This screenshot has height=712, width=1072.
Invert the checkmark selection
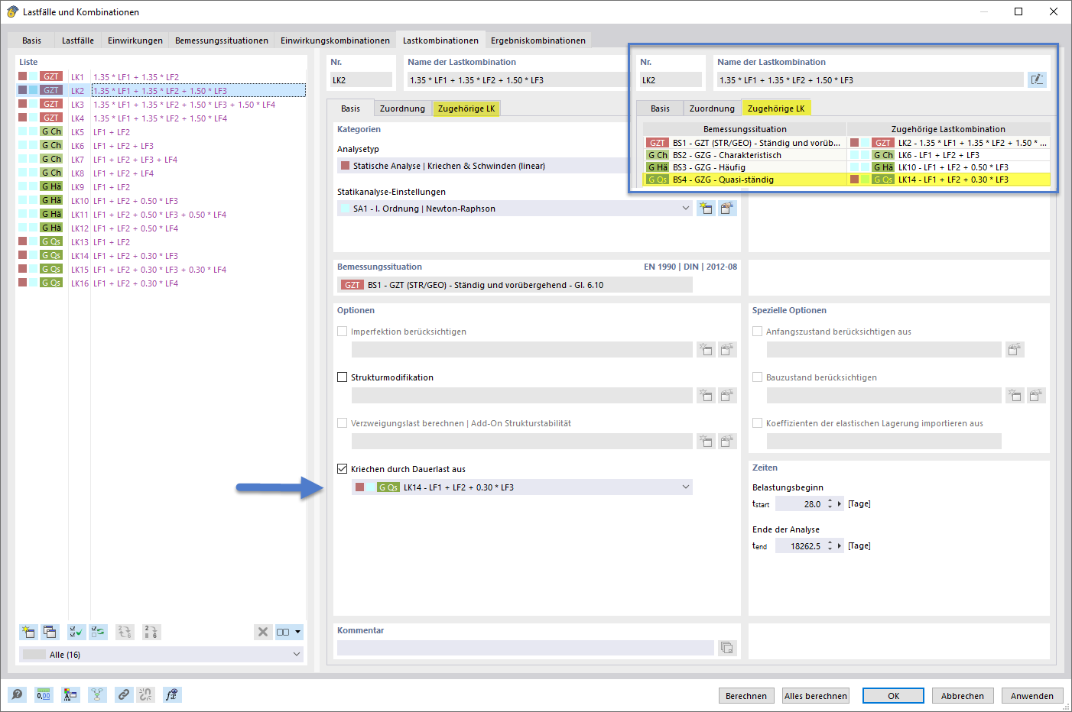tap(98, 632)
